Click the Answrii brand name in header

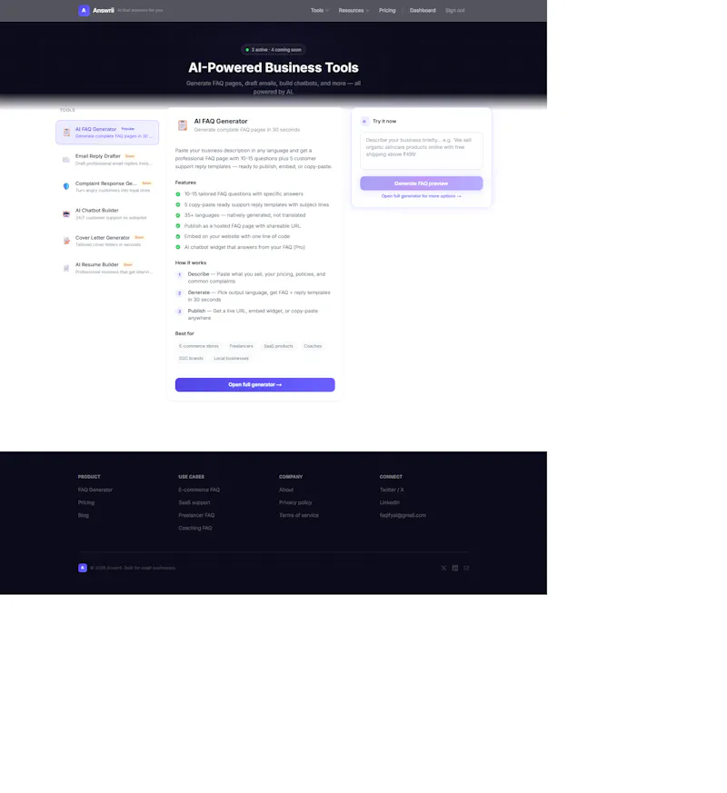click(x=104, y=11)
